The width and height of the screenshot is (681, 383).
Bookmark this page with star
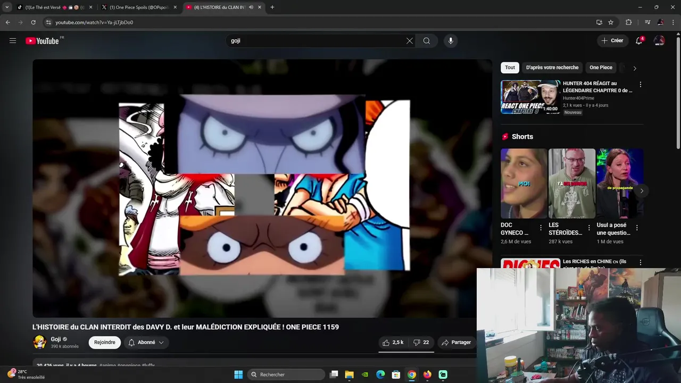[x=611, y=22]
